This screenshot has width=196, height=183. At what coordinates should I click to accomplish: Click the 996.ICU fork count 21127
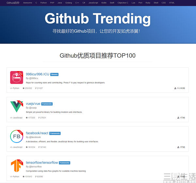(40, 88)
